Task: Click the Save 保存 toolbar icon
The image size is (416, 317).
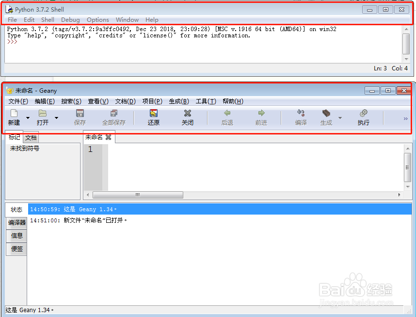Action: point(80,113)
